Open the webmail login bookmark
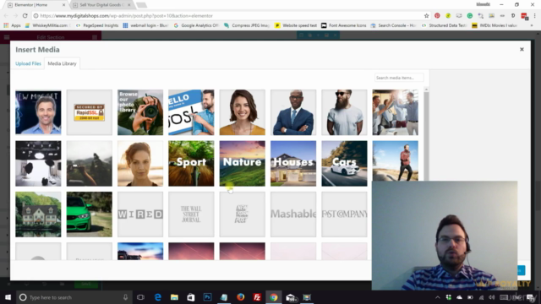 click(x=145, y=25)
